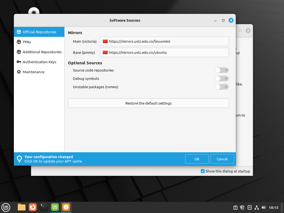Toggle Unstable packages (romeo) switch
284x213 pixels.
pos(222,87)
